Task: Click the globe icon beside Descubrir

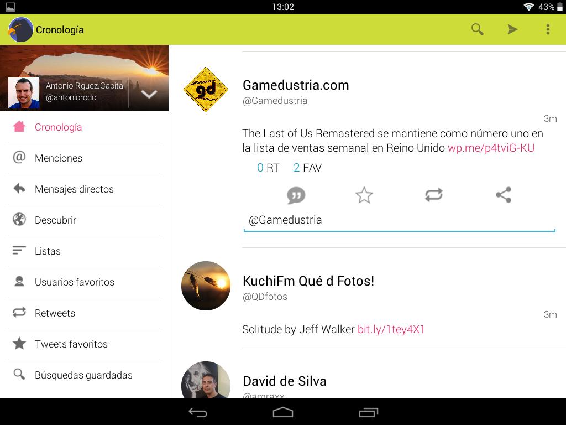Action: click(19, 219)
